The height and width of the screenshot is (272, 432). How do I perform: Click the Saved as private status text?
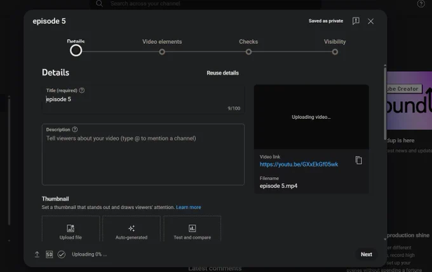326,21
